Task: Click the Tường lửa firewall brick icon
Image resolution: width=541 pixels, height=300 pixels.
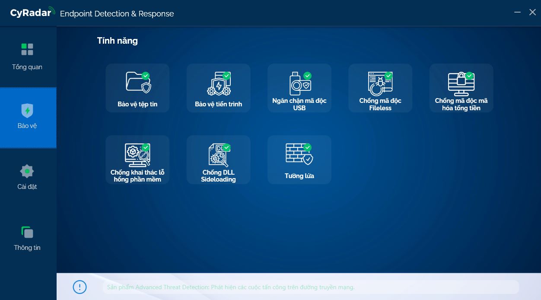Action: (299, 154)
